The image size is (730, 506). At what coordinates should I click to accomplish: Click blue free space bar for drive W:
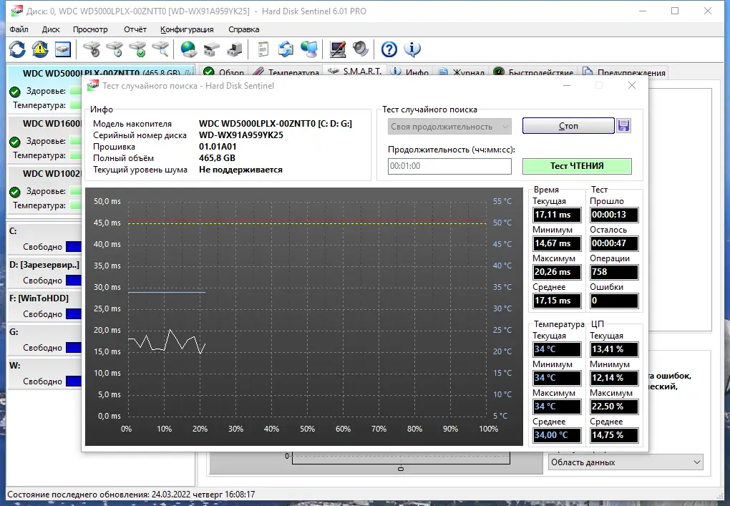[x=74, y=381]
